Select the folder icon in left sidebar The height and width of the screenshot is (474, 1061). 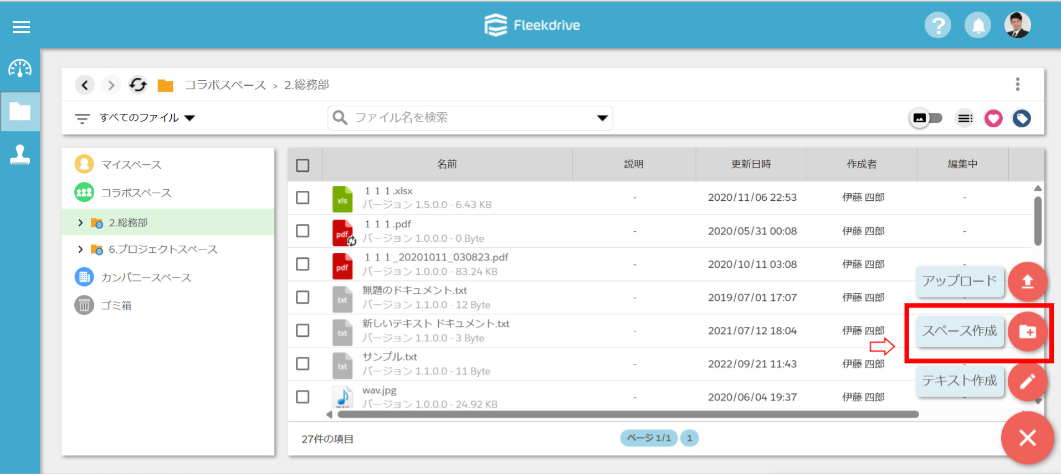click(20, 111)
